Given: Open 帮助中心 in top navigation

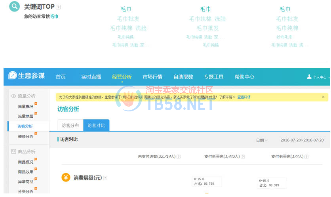Looking at the screenshot, I should (244, 77).
